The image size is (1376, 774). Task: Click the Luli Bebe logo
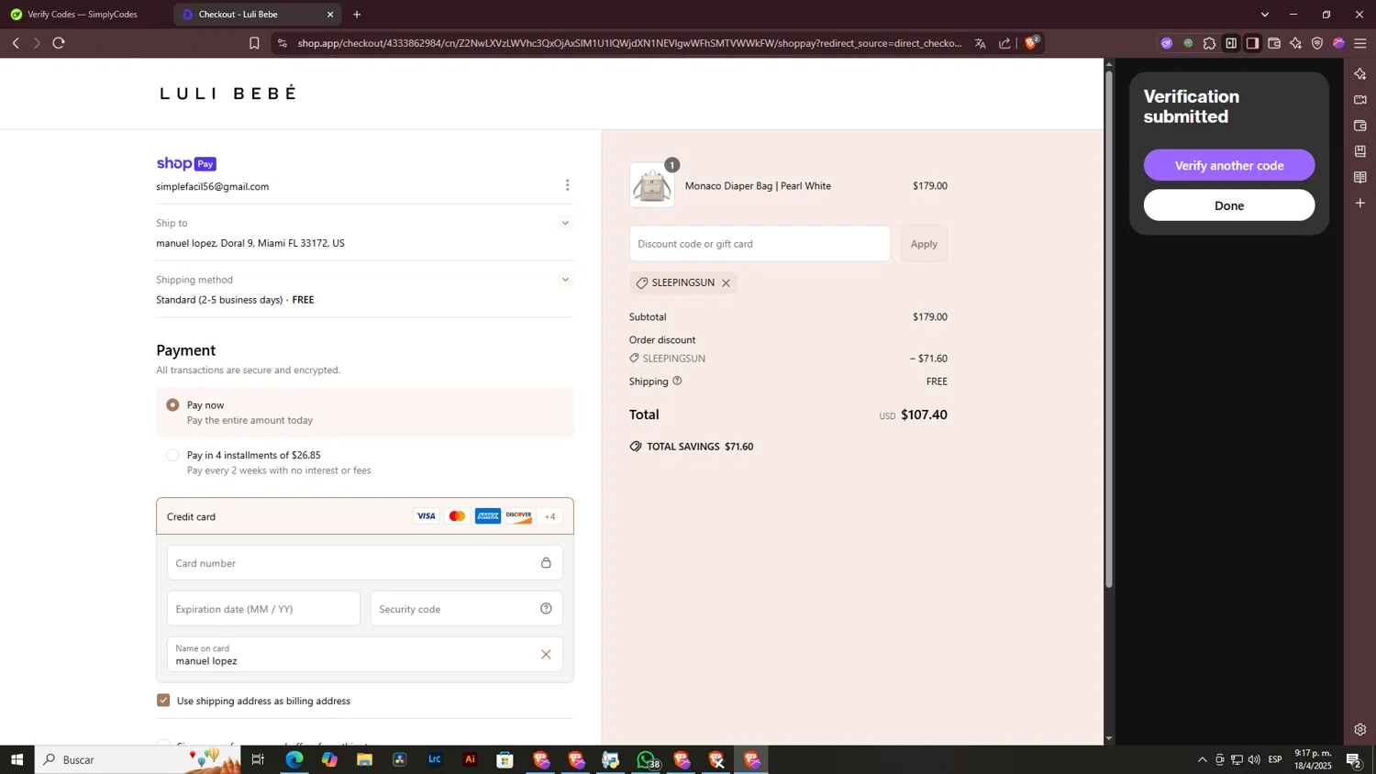pos(228,93)
